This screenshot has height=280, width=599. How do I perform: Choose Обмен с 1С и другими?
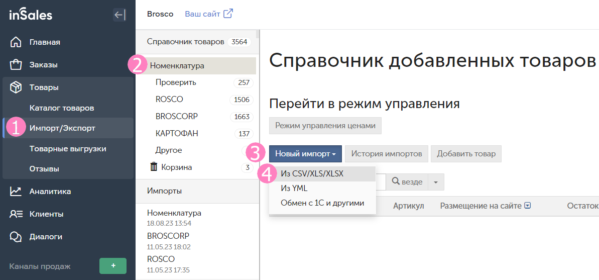point(322,203)
